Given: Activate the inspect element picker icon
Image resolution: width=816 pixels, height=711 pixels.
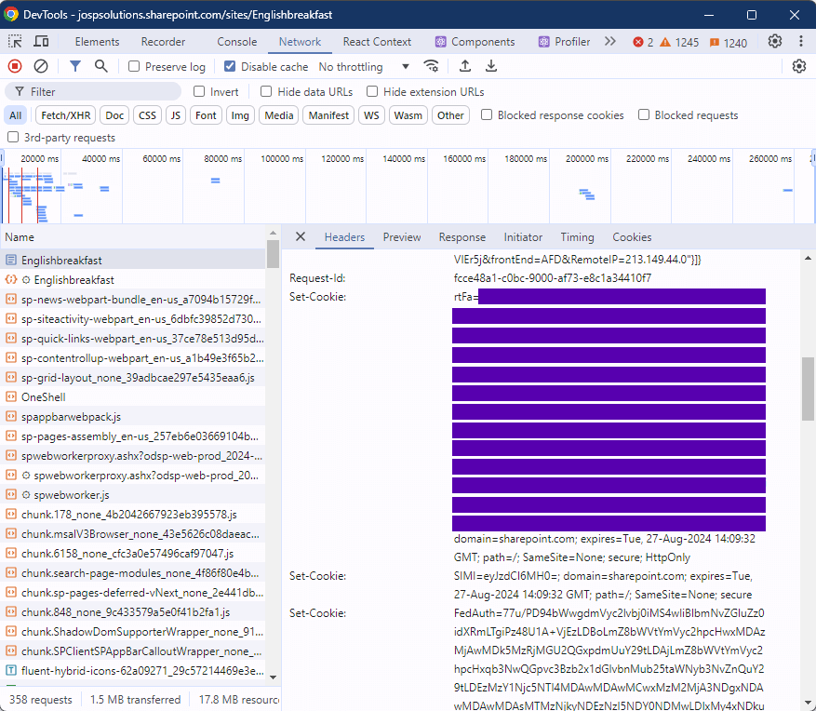Looking at the screenshot, I should point(15,42).
